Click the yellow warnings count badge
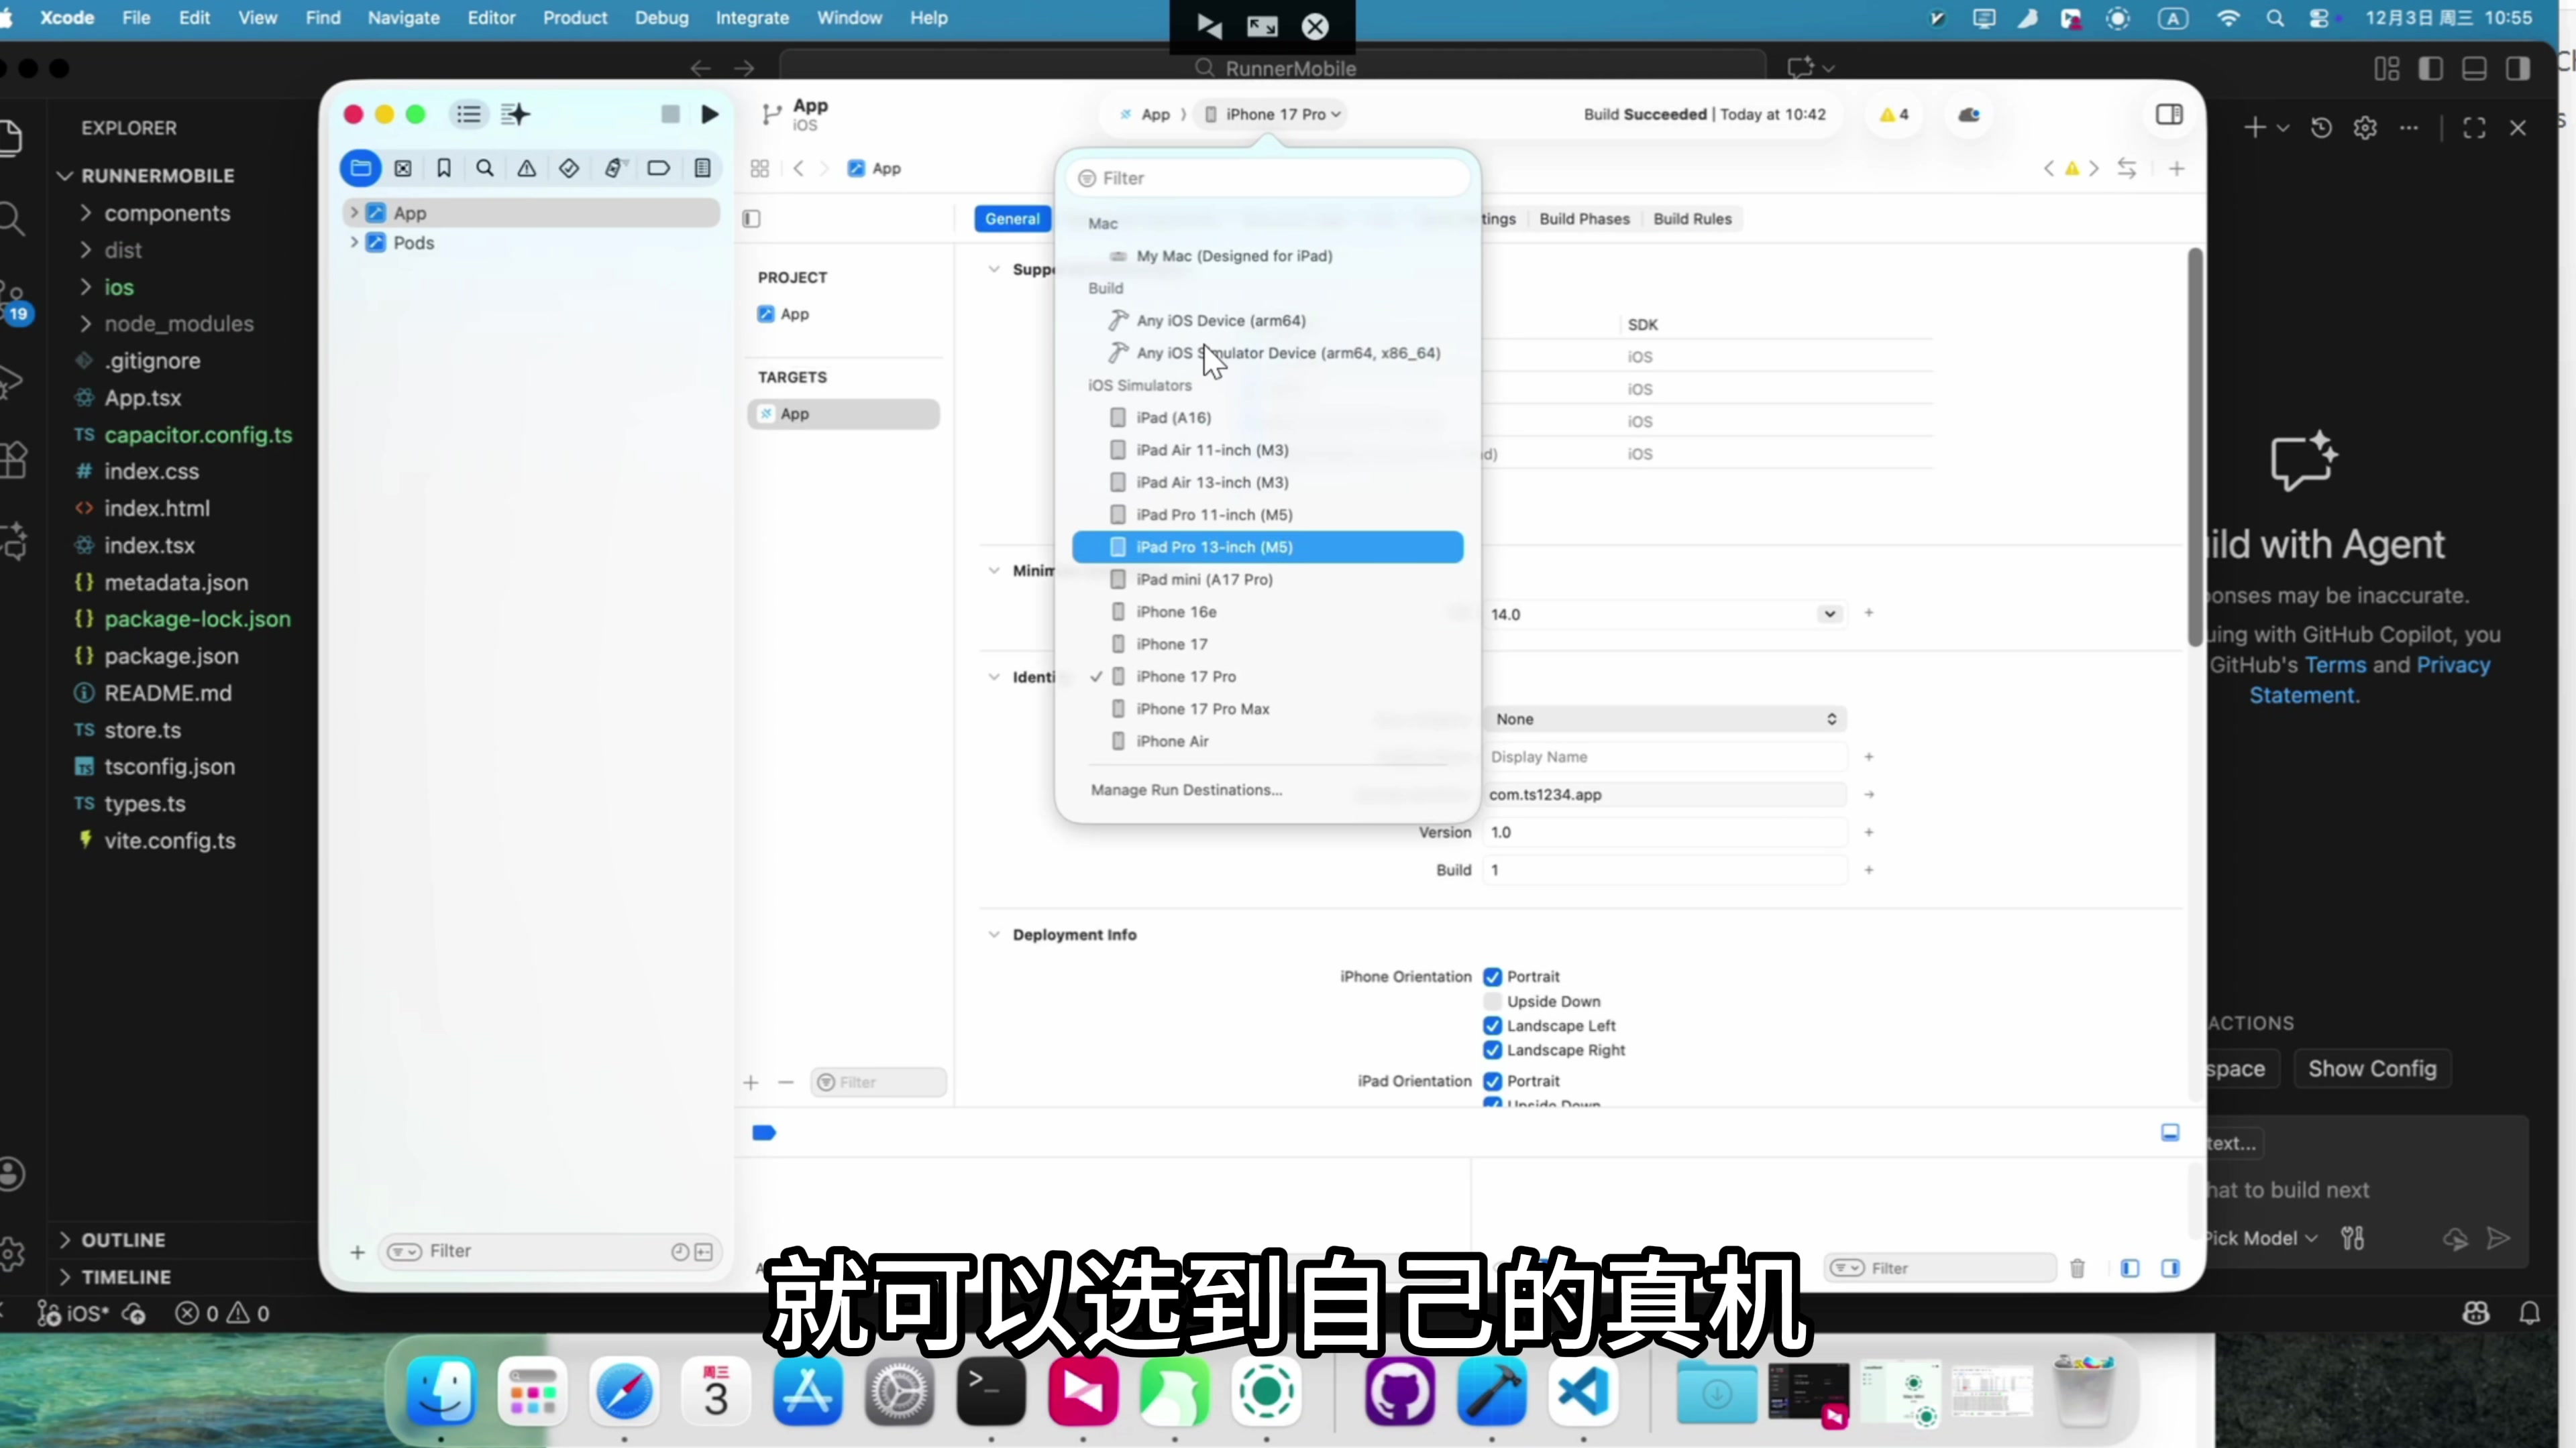Viewport: 2576px width, 1448px height. 1894,114
